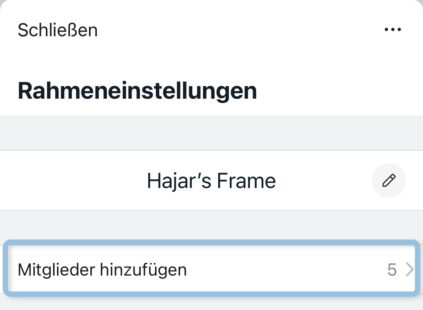This screenshot has width=423, height=310.
Task: Click the round gray edit button
Action: (389, 180)
